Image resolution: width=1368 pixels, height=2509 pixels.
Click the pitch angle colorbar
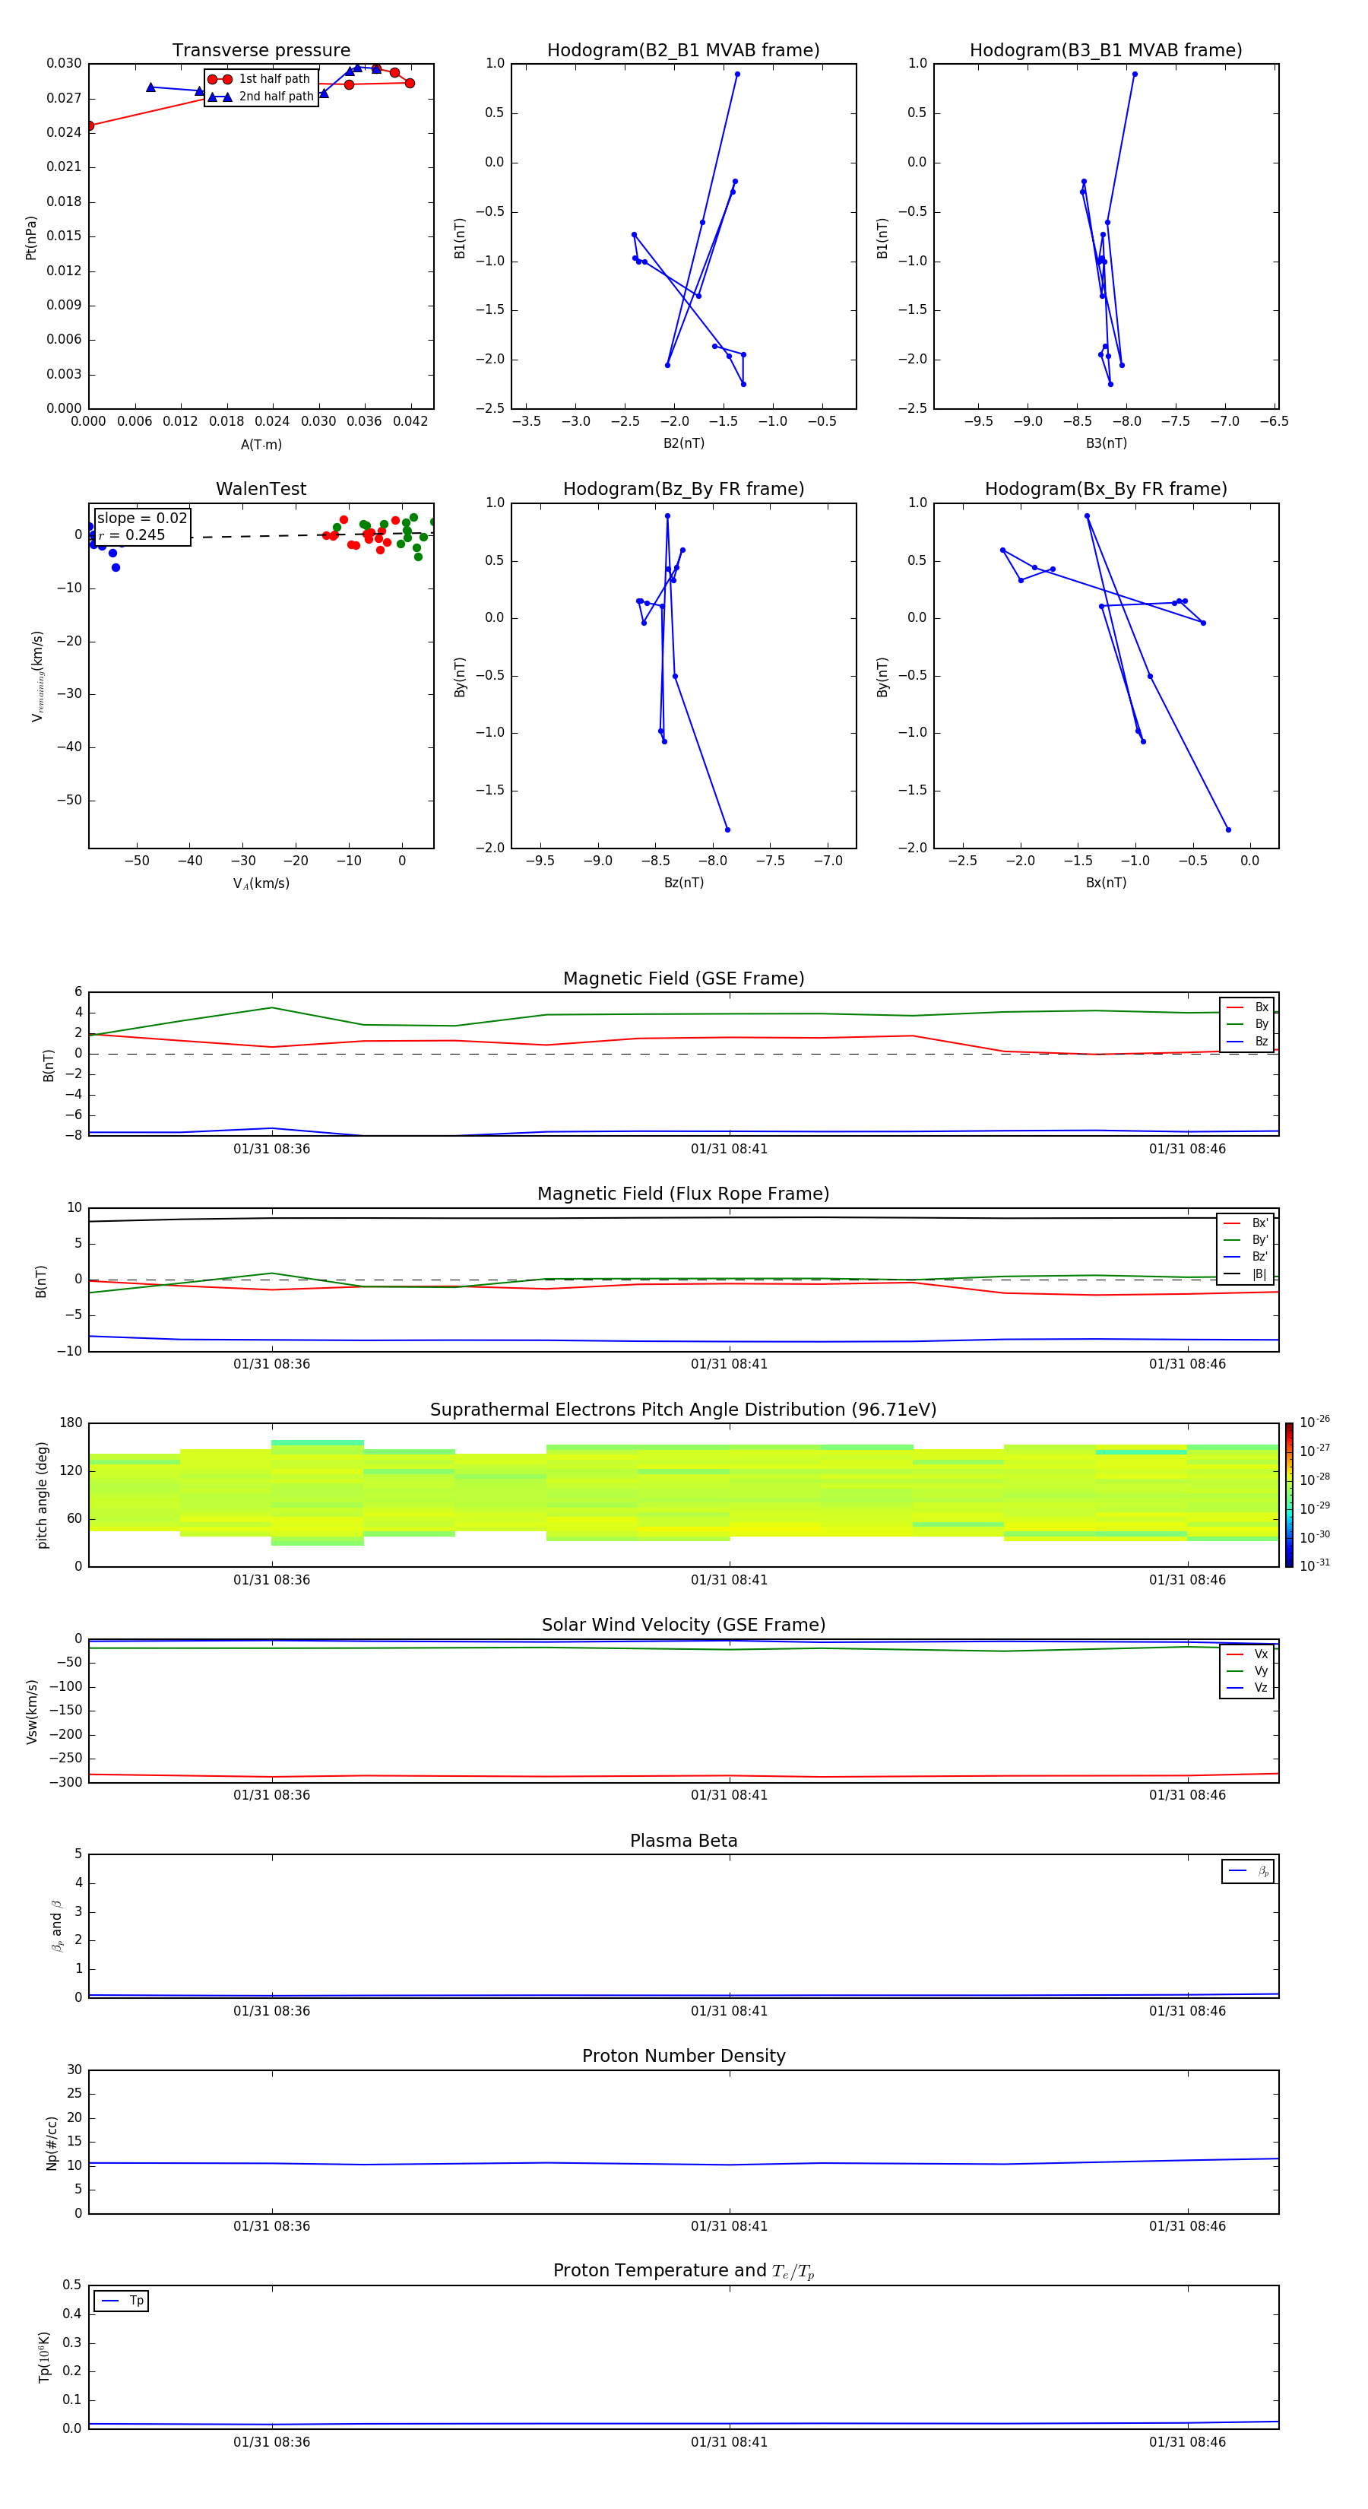coord(1289,1495)
